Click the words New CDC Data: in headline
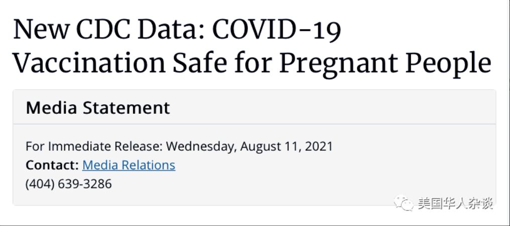510x226 pixels. tap(108, 30)
